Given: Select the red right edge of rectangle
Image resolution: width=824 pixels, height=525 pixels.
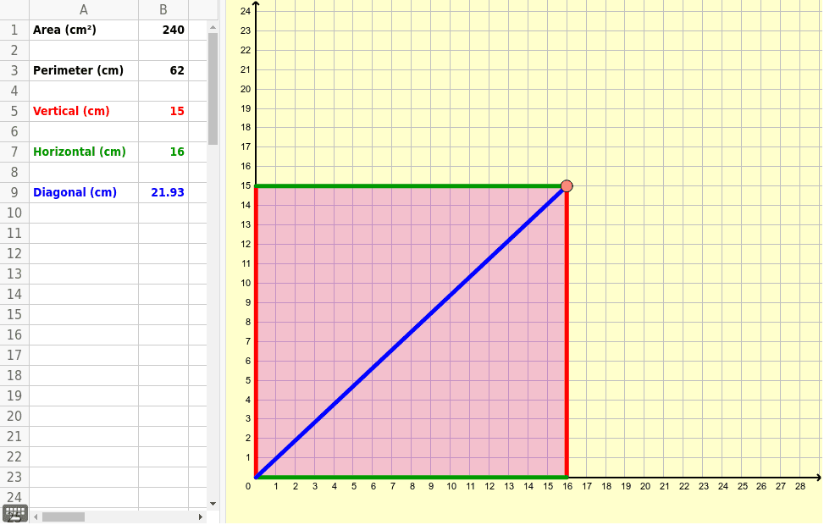Looking at the screenshot, I should (x=567, y=336).
